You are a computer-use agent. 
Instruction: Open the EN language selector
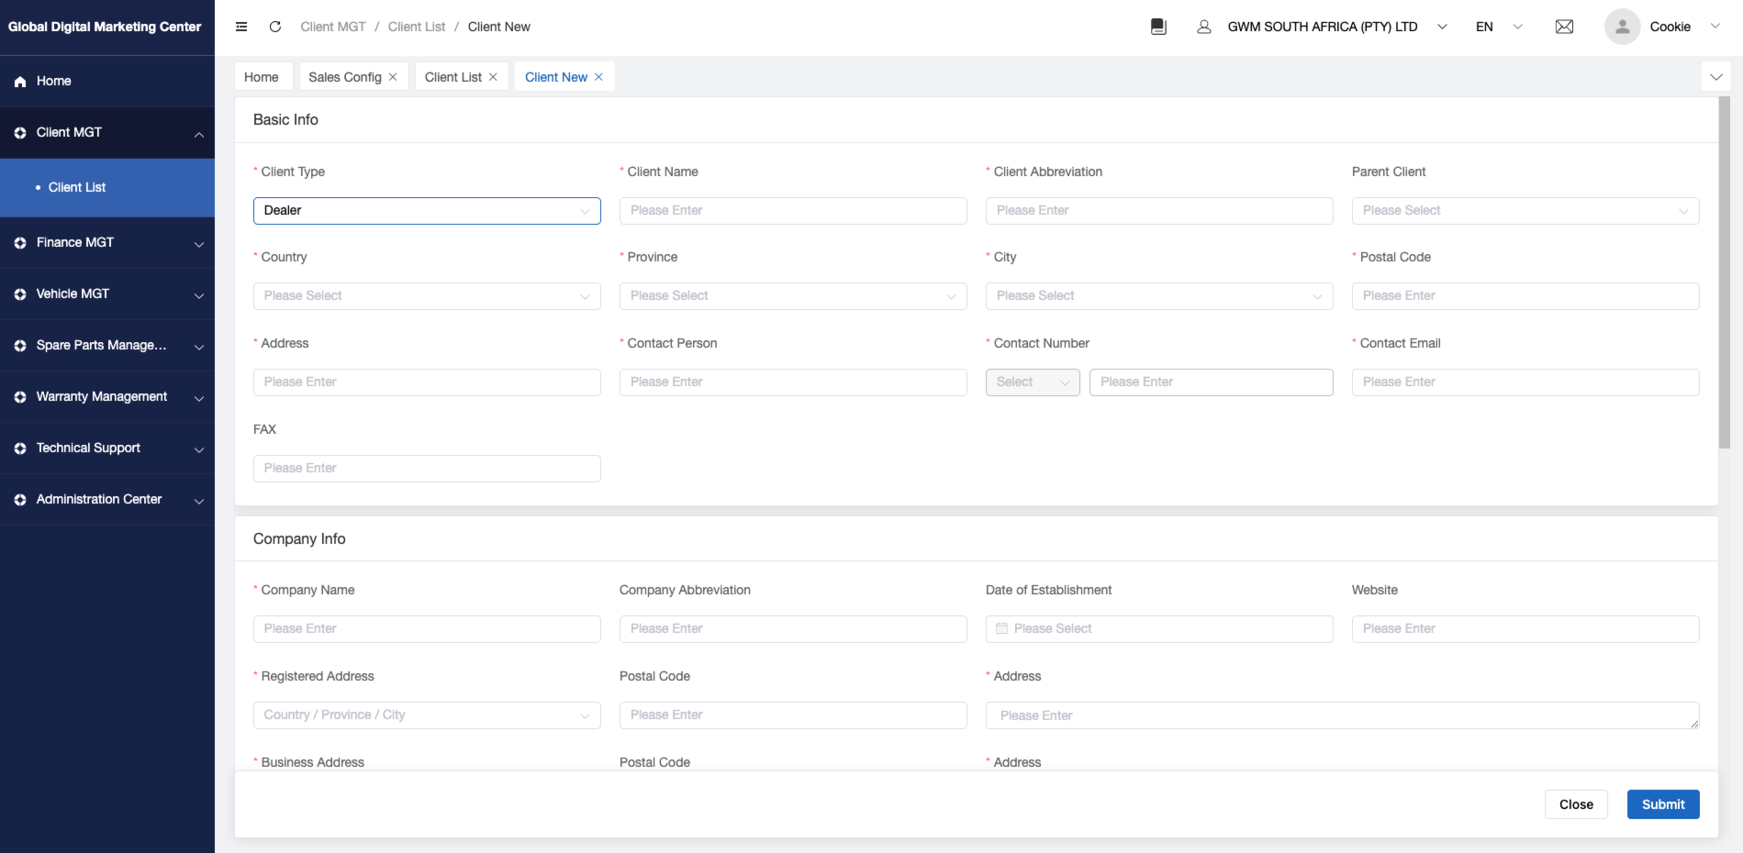pos(1498,27)
